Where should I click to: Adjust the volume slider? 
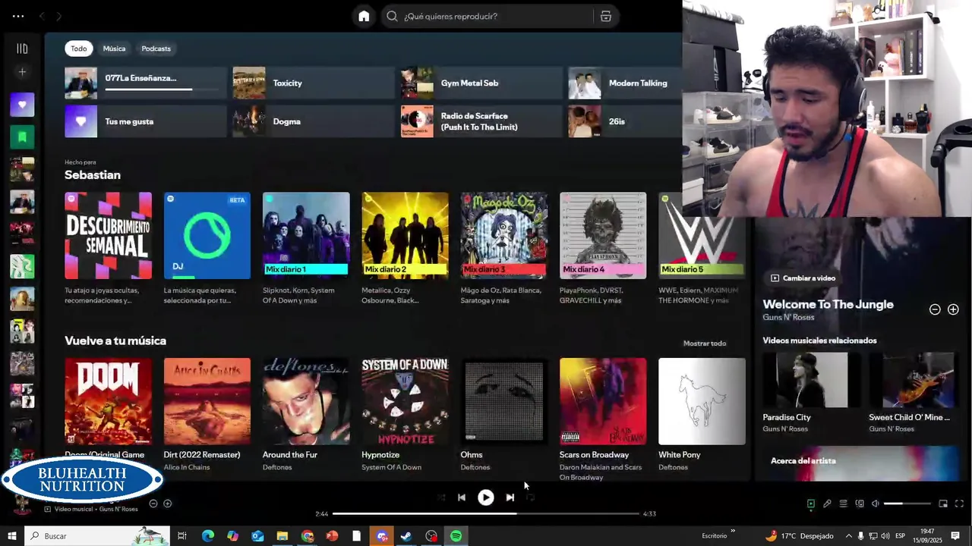tap(907, 504)
